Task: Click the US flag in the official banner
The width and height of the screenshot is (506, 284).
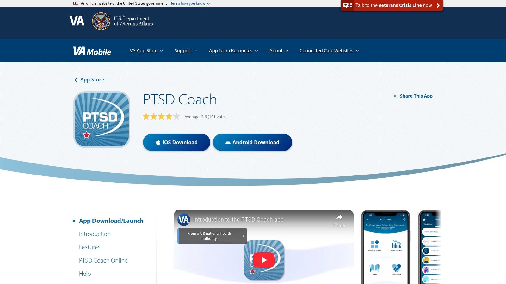Action: coord(76,3)
